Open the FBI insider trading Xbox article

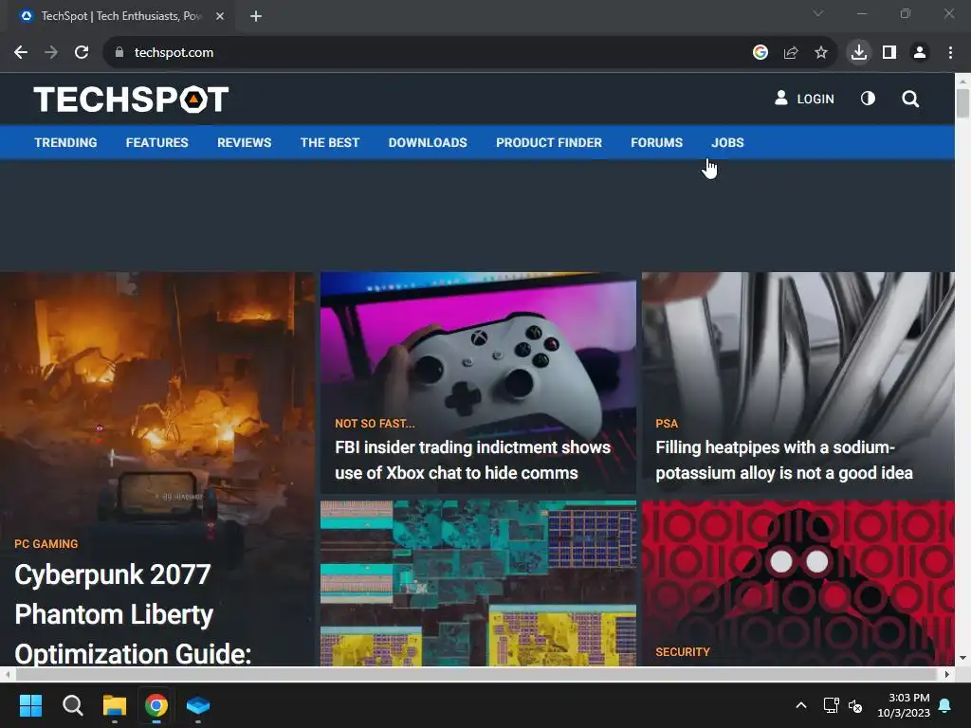point(472,460)
